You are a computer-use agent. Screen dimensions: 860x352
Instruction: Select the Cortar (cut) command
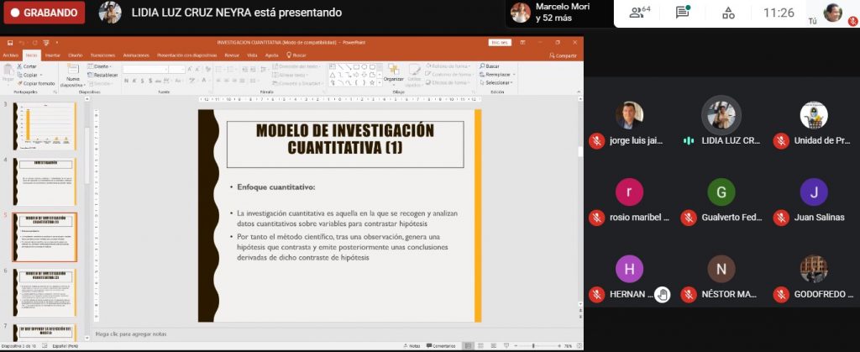[x=27, y=66]
